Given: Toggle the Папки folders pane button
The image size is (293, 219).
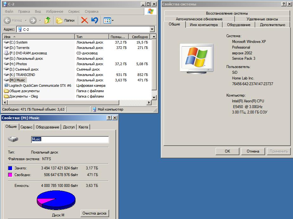Looking at the screenshot, I should click(x=66, y=20).
